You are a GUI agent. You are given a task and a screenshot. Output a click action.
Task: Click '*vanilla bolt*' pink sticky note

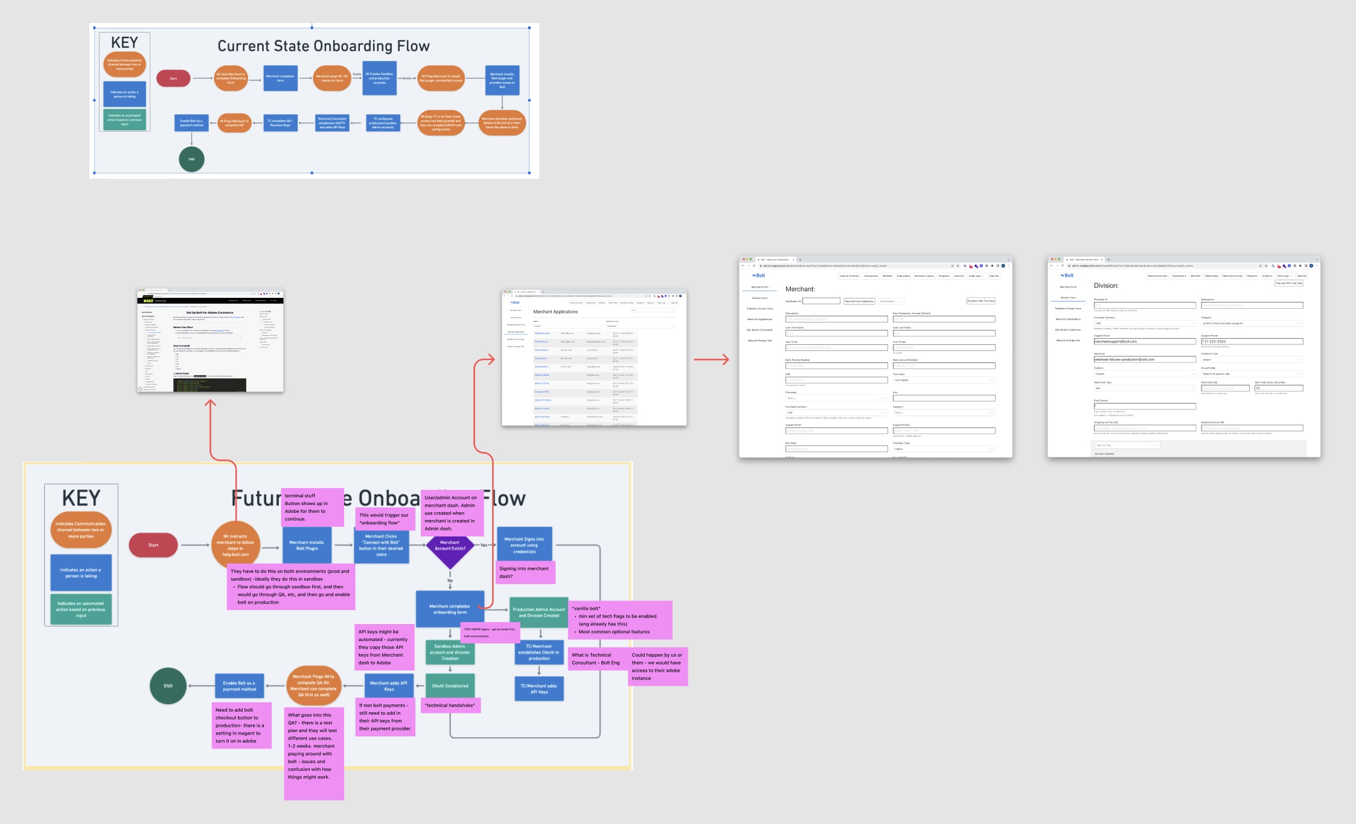[x=620, y=620]
